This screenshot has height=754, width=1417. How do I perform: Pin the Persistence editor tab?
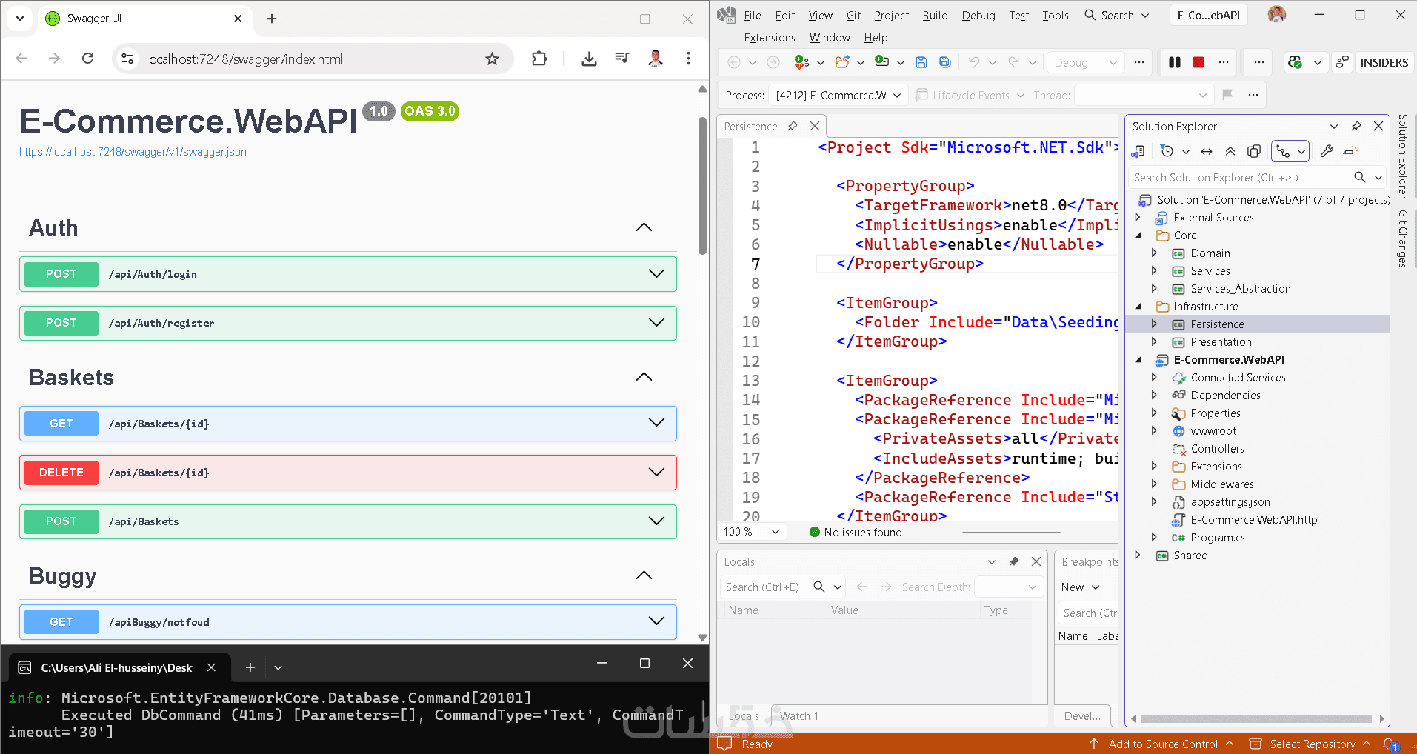(793, 126)
